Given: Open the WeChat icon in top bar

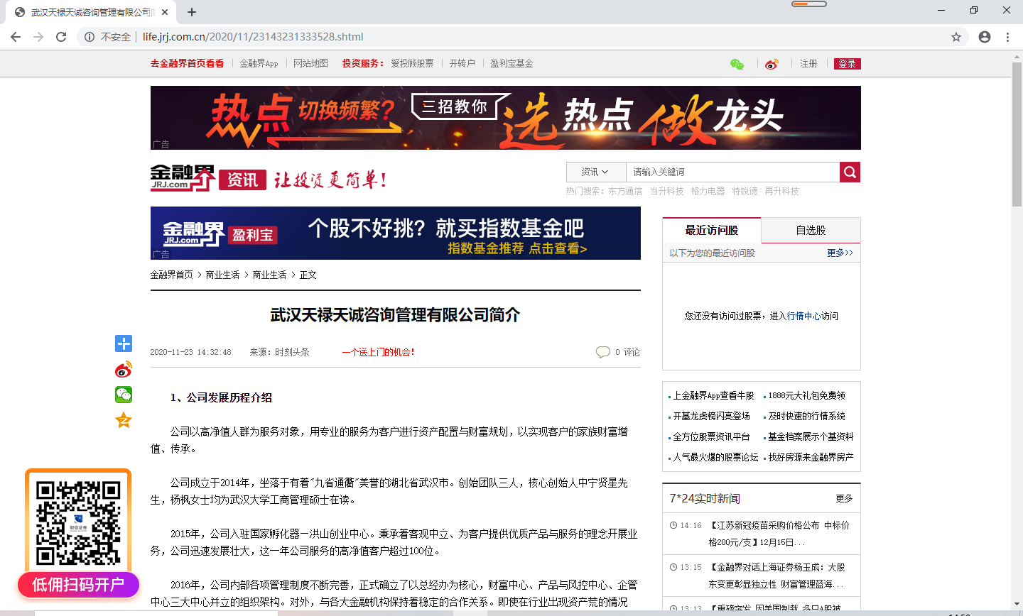Looking at the screenshot, I should (737, 64).
